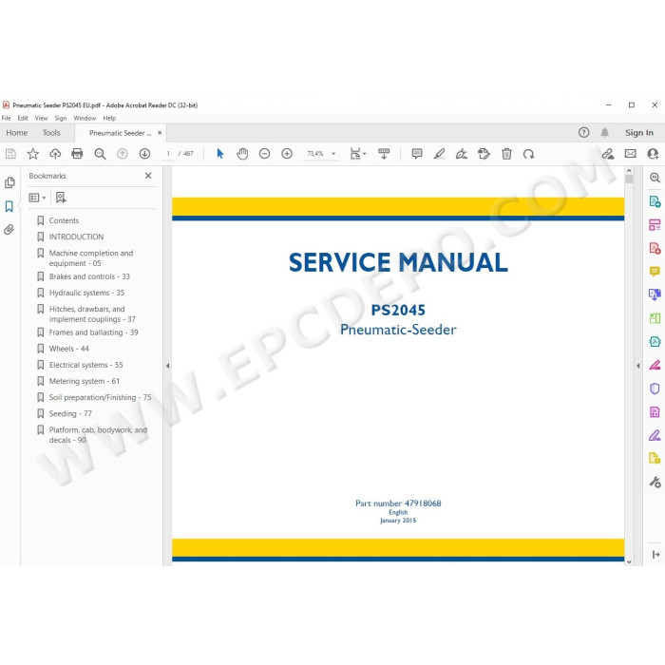Viewport: 665px width, 665px height.
Task: Open Brakes and controls - 33 bookmark
Action: [x=89, y=276]
